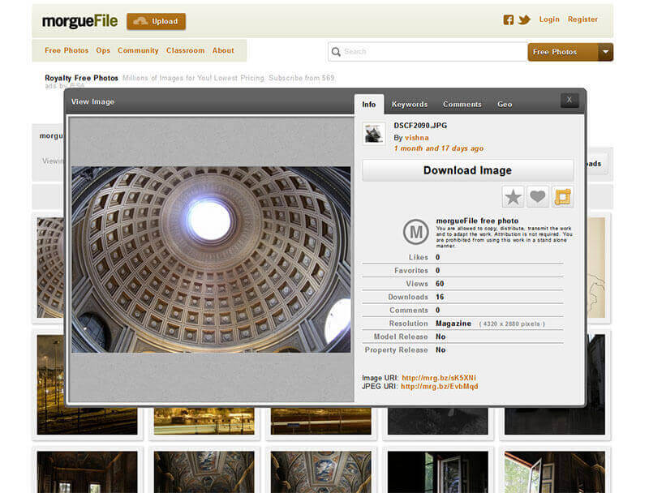This screenshot has width=649, height=493.
Task: Click the Downloads count 16
Action: point(440,297)
